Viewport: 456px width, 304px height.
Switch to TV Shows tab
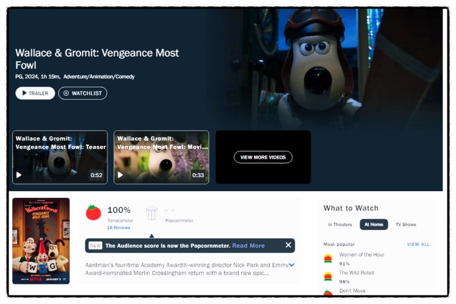[406, 224]
